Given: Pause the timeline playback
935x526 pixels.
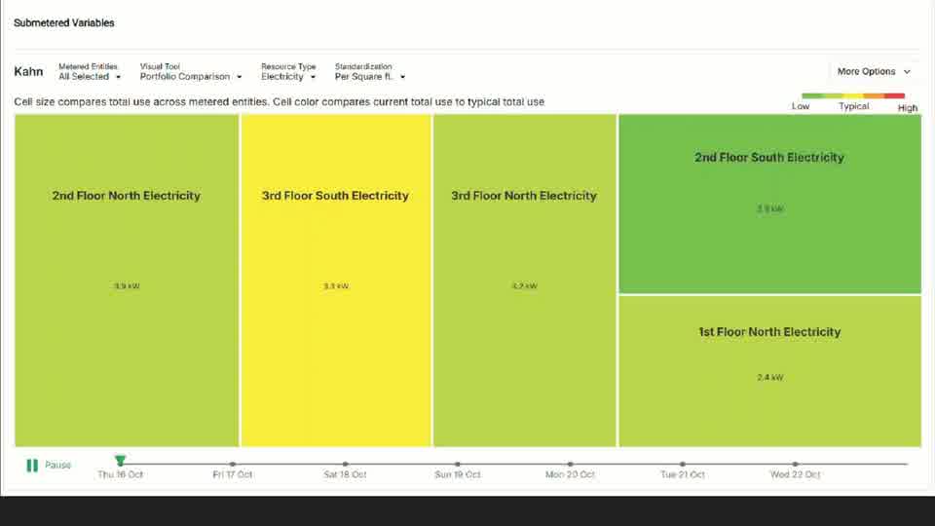Looking at the screenshot, I should point(49,466).
